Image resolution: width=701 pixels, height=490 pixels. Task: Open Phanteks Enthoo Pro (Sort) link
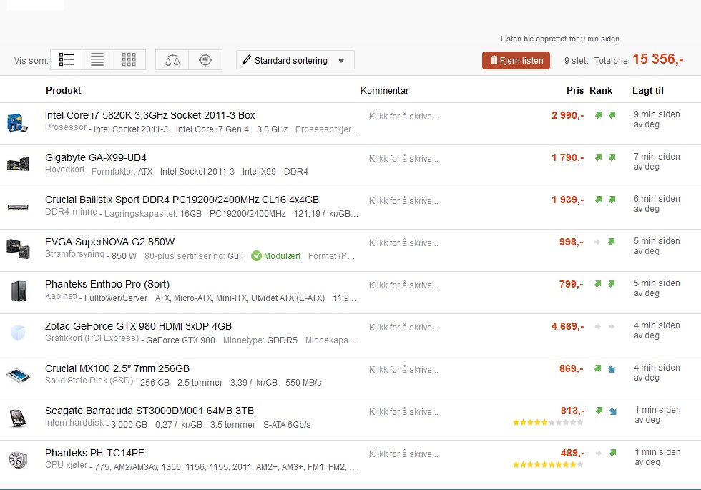pos(107,285)
